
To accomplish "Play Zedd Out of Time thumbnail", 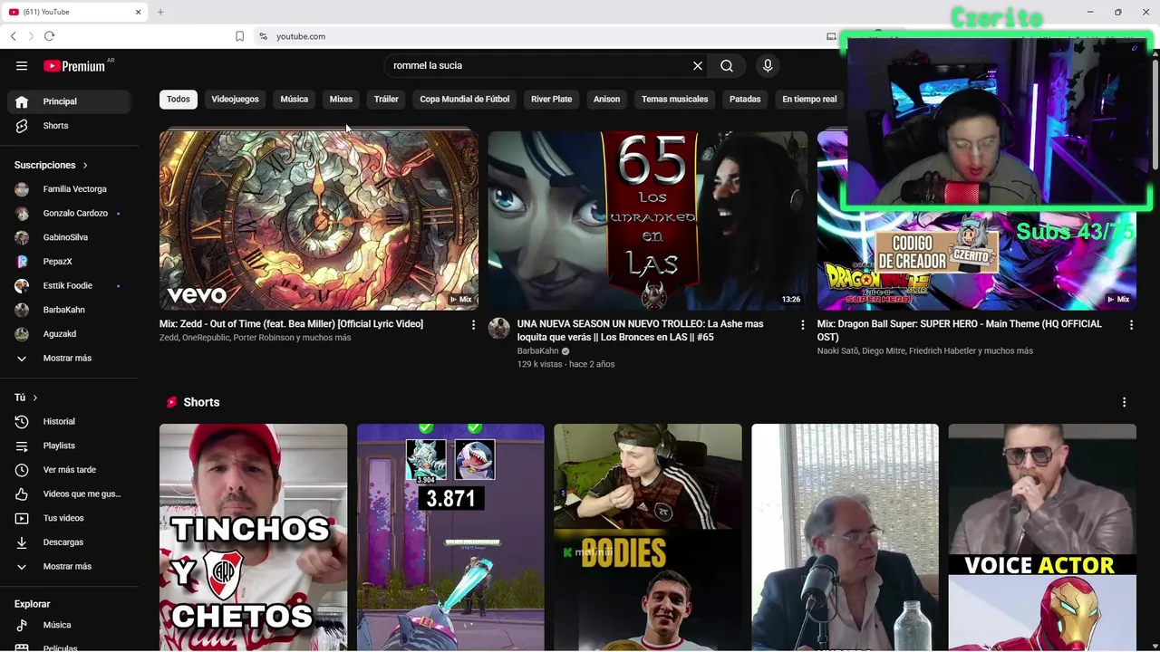I will tap(319, 220).
